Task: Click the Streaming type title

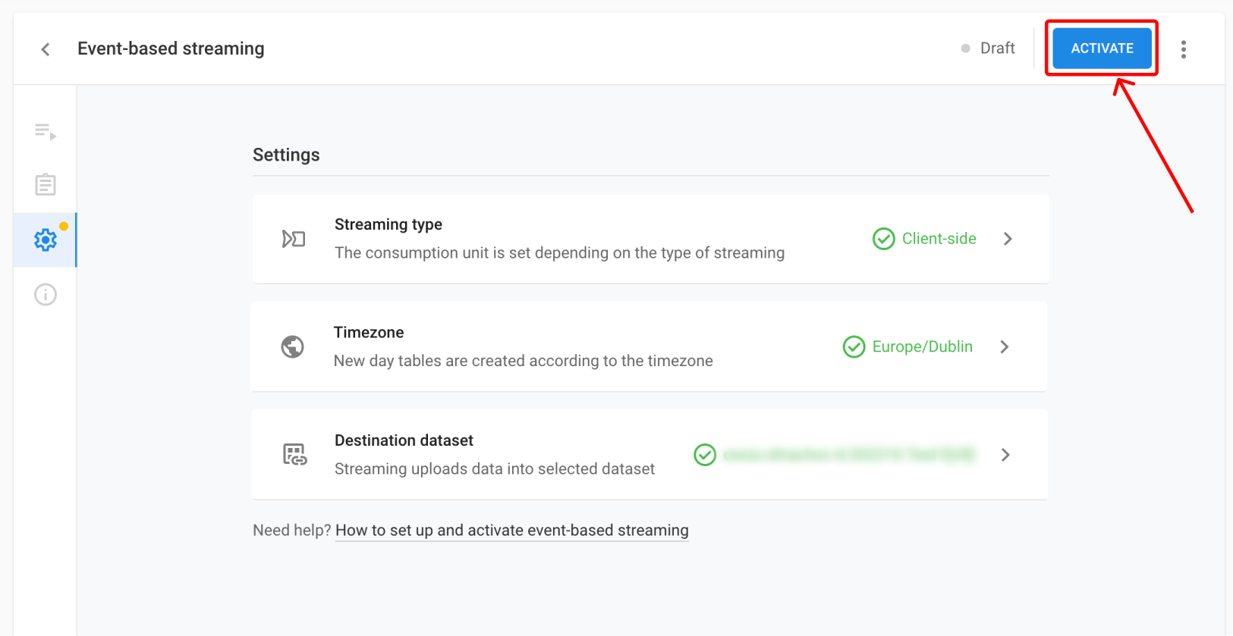Action: (388, 224)
